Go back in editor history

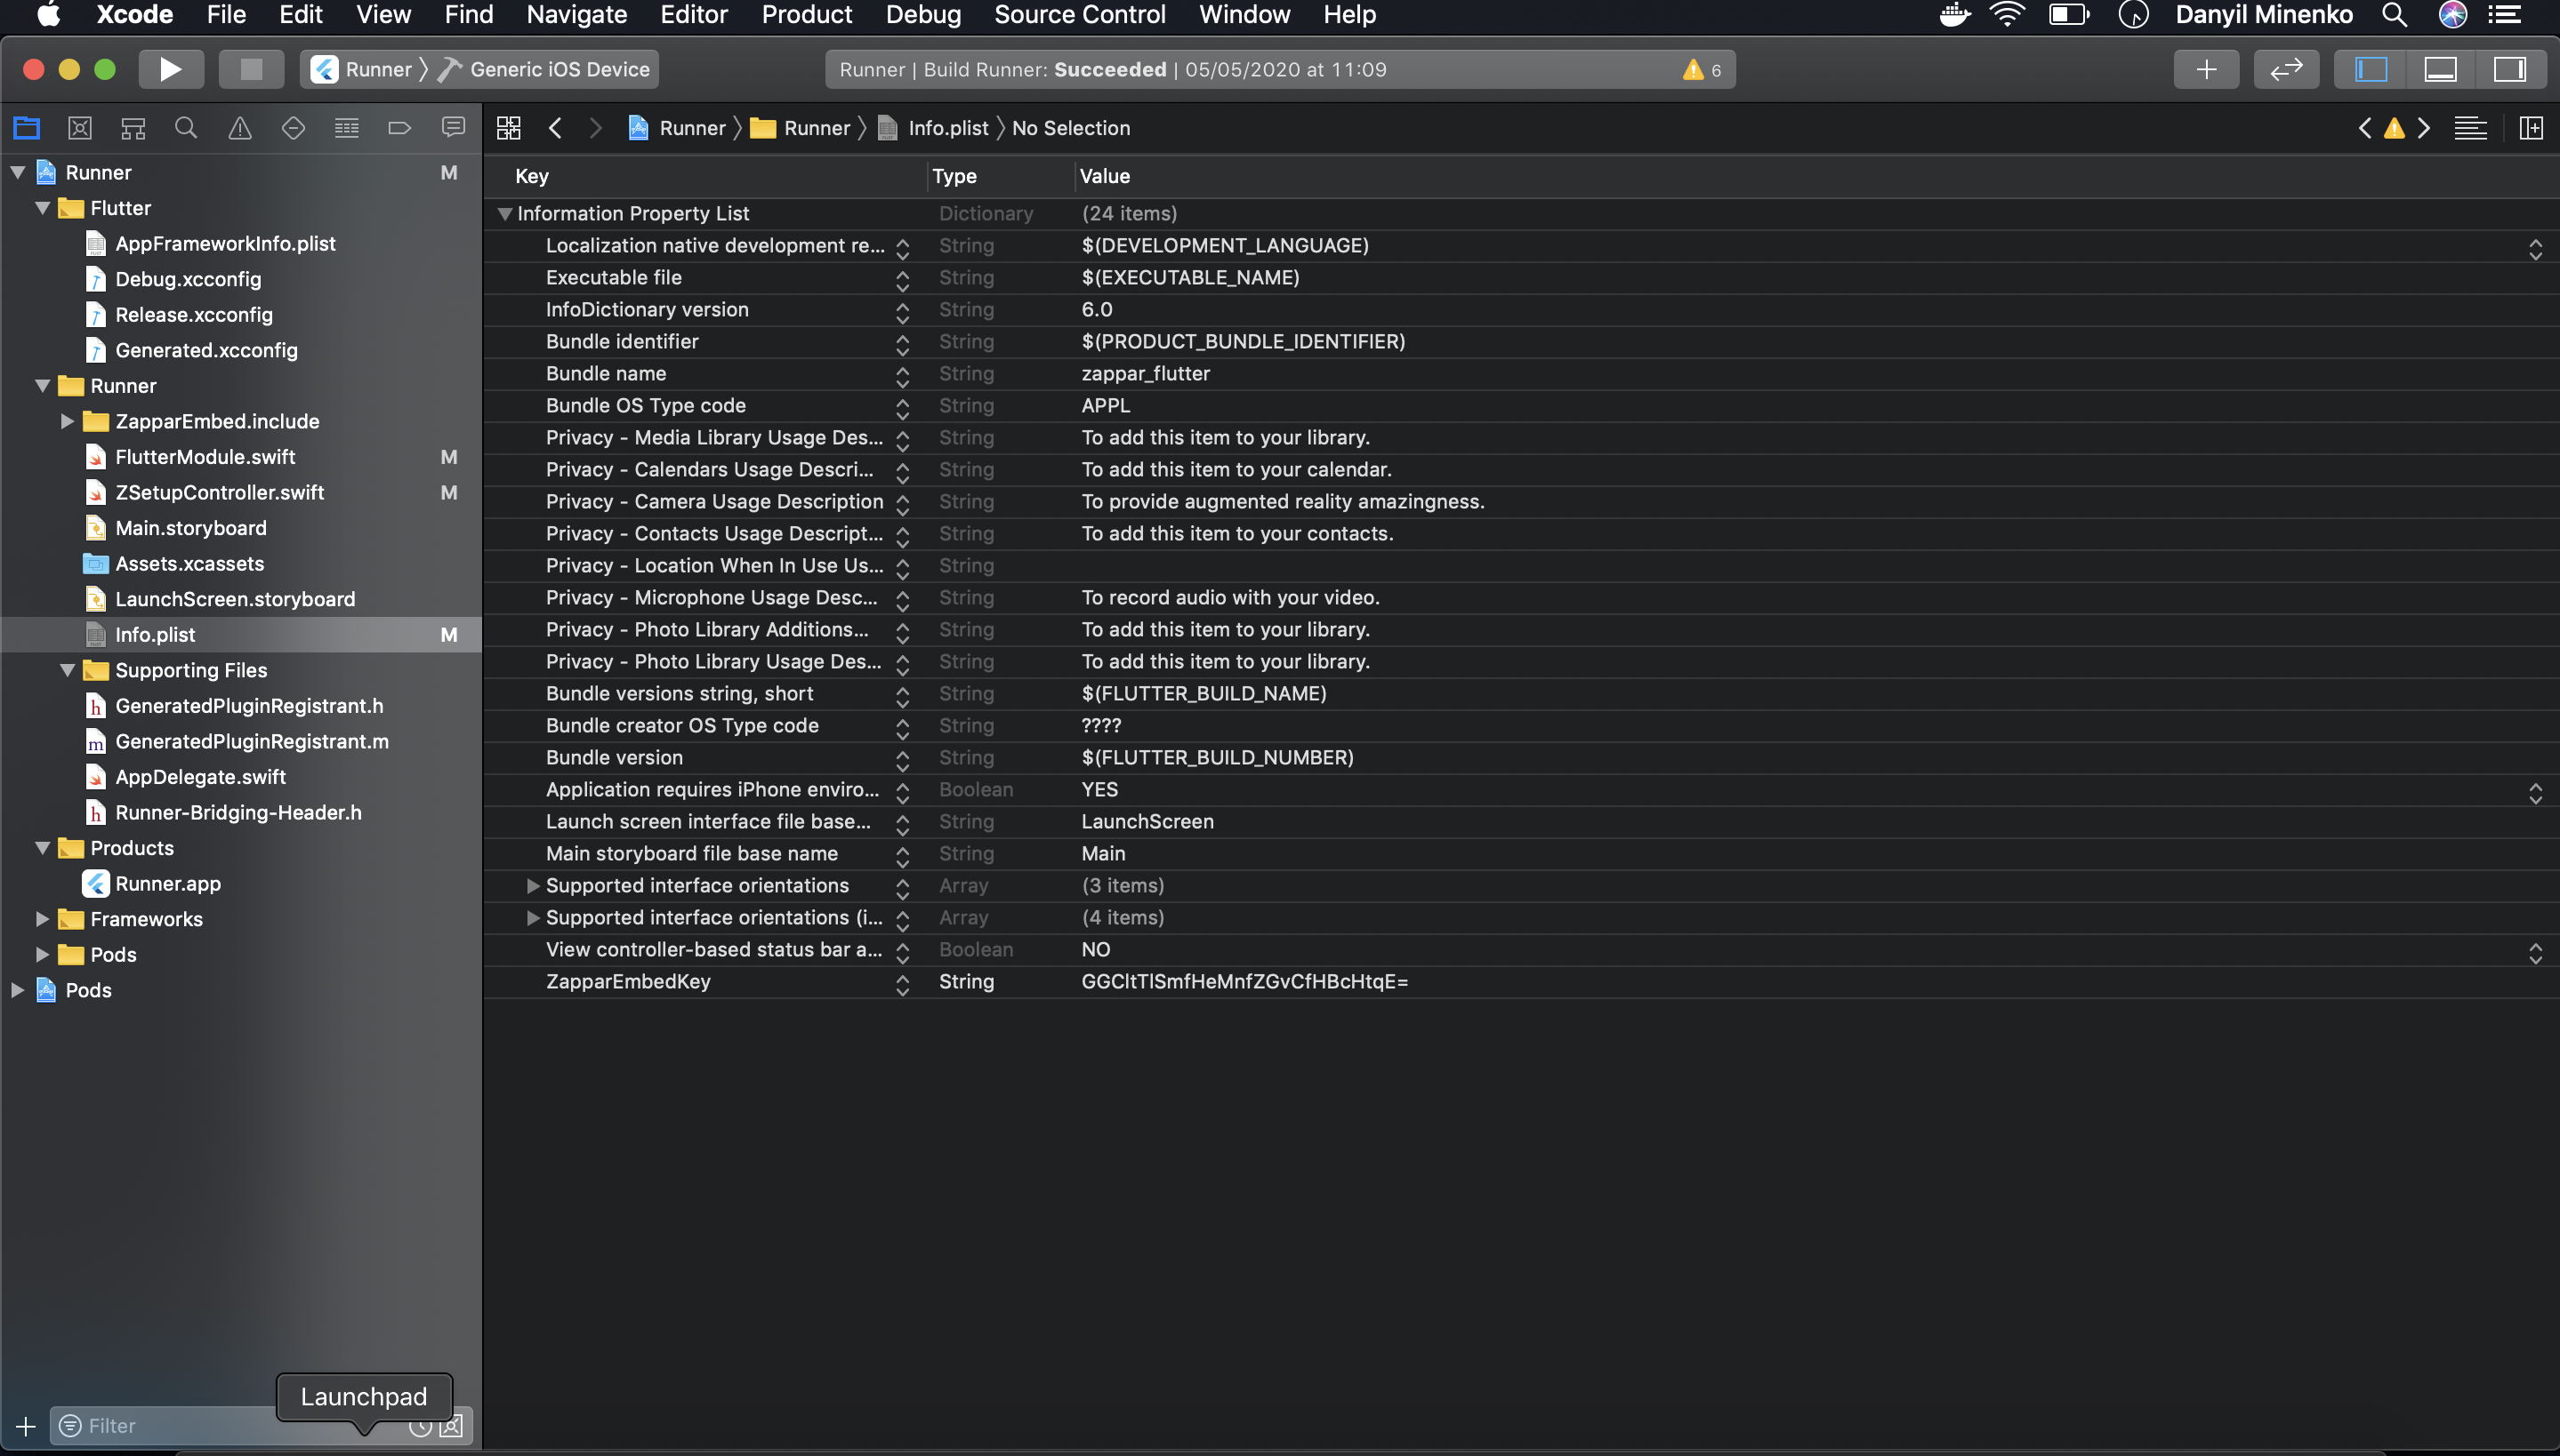click(555, 128)
